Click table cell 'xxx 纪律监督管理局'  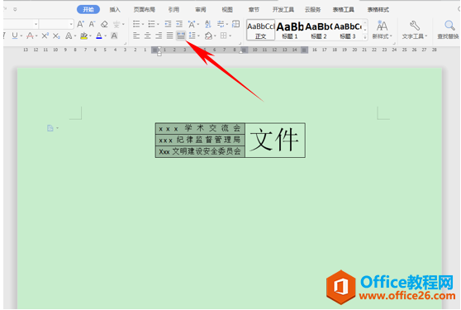(200, 140)
